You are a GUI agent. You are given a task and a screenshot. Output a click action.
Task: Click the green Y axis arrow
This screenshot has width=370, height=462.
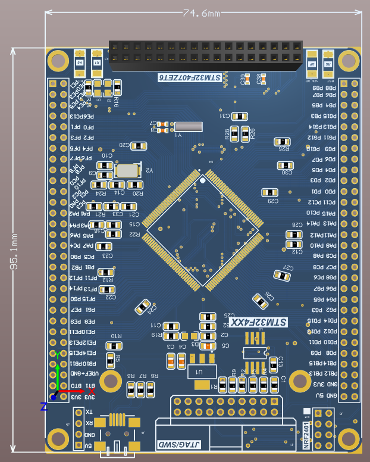(58, 377)
